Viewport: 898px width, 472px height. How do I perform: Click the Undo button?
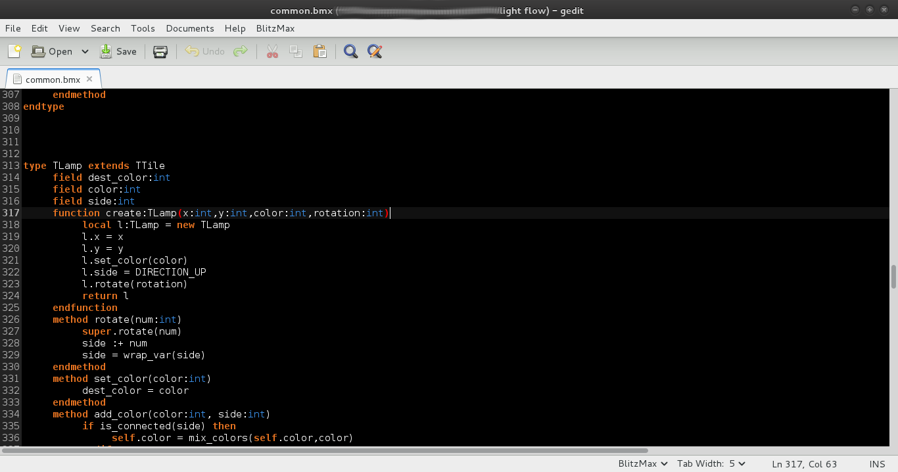pyautogui.click(x=205, y=51)
